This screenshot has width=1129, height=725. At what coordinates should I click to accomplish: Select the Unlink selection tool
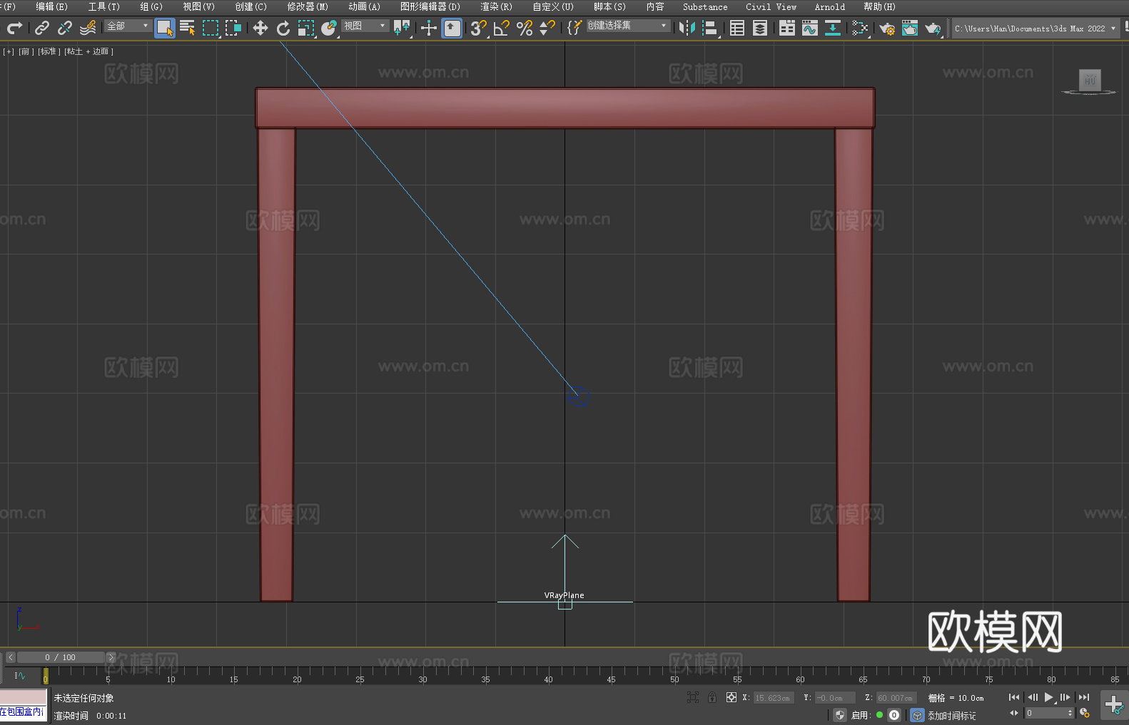65,28
